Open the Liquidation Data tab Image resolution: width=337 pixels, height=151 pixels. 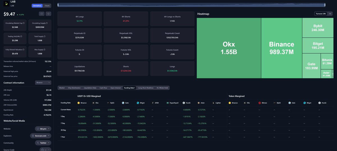pos(90,88)
